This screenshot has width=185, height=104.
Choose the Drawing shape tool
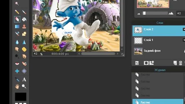coord(24,34)
